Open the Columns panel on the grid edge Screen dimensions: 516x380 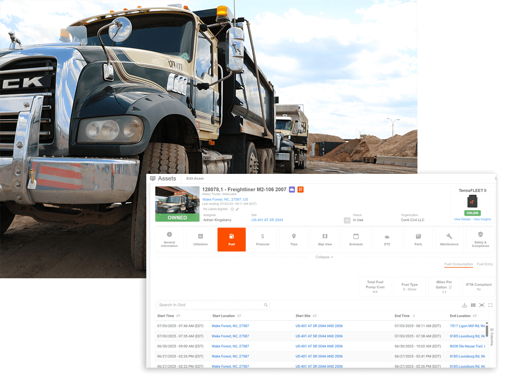(492, 335)
